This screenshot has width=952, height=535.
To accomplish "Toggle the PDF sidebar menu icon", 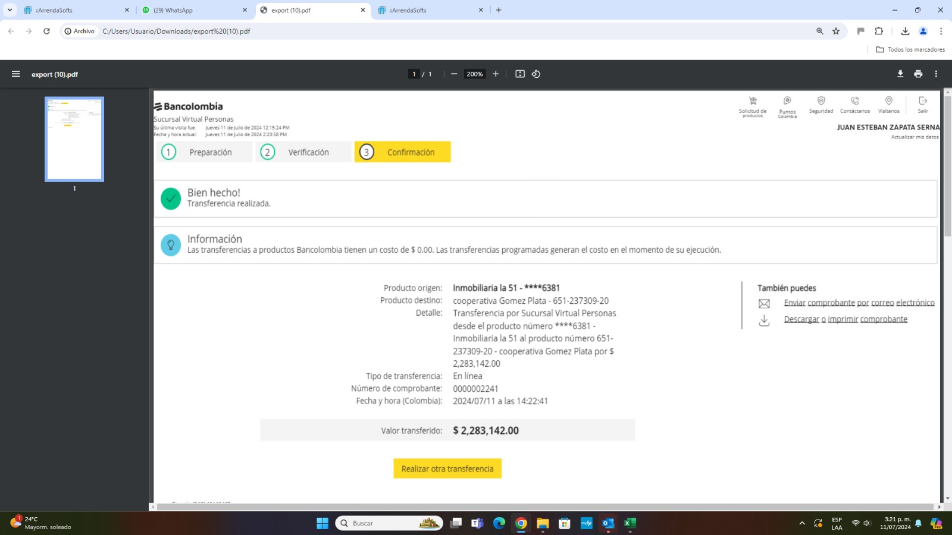I will pyautogui.click(x=16, y=74).
